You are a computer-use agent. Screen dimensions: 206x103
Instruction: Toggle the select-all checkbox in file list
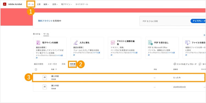point(36,70)
